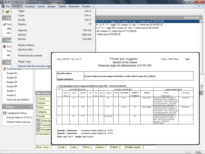Viewport: 205px width, 154px height.
Task: Open the Calcoli menu
Action: pyautogui.click(x=41, y=6)
